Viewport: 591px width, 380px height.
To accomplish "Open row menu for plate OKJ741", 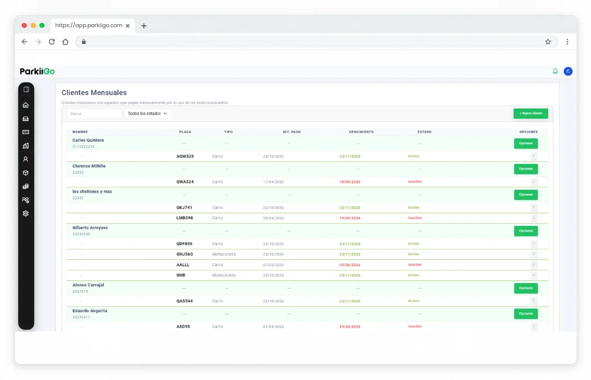I will (534, 208).
